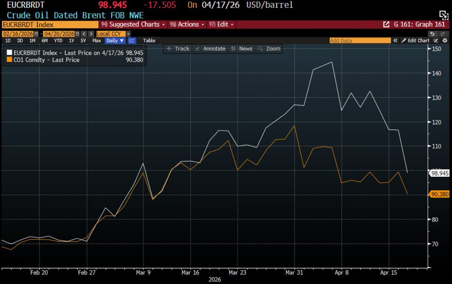This screenshot has width=452, height=284.
Task: Toggle the Zoom tool on the chart
Action: [269, 49]
